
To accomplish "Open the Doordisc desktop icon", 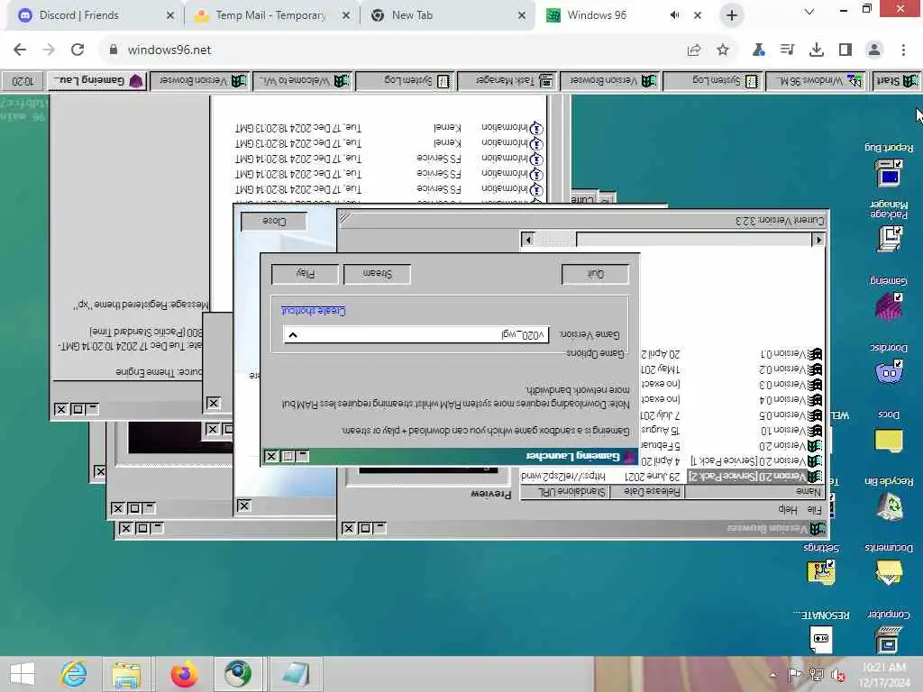I will click(x=888, y=372).
